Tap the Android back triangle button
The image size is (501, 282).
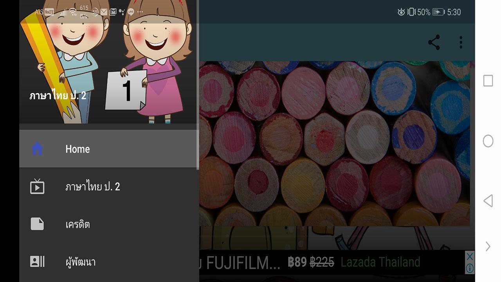(488, 201)
